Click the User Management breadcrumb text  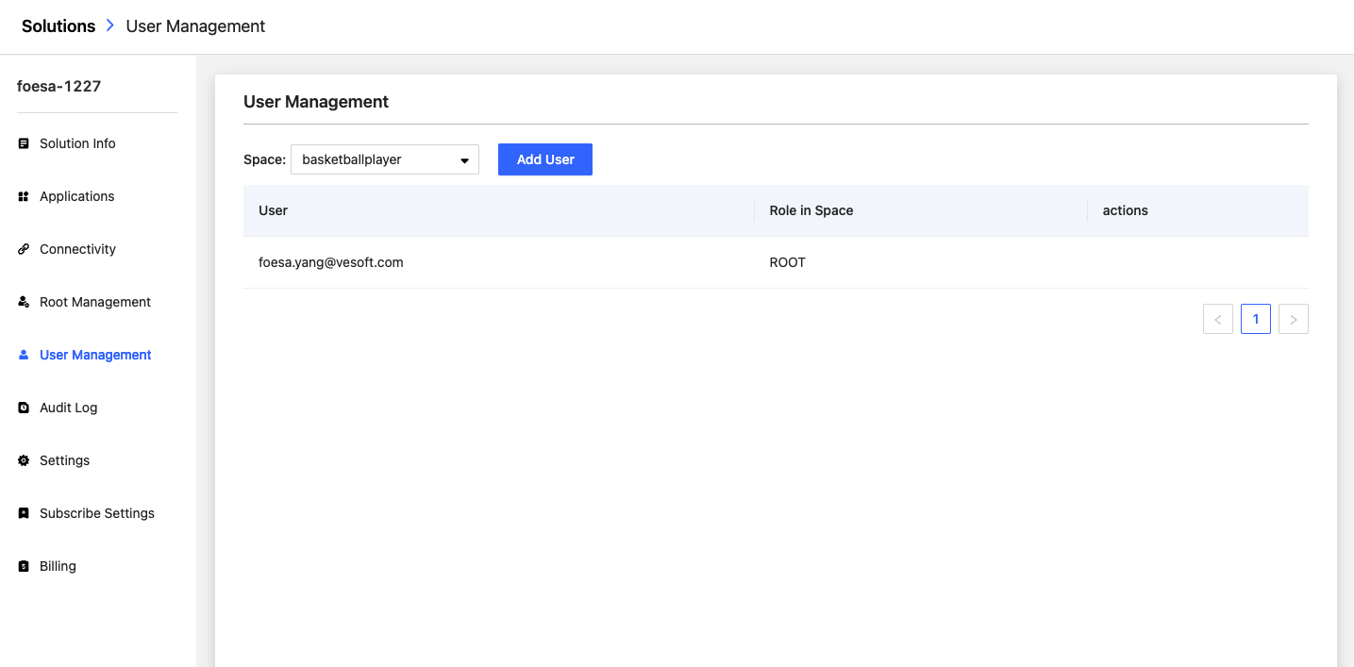click(195, 26)
